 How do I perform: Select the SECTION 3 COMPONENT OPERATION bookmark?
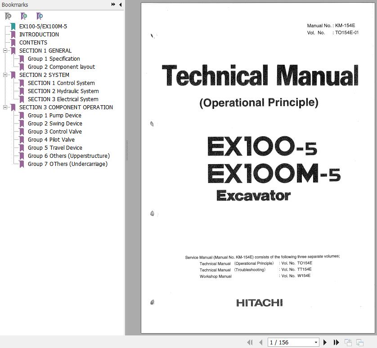coord(66,107)
